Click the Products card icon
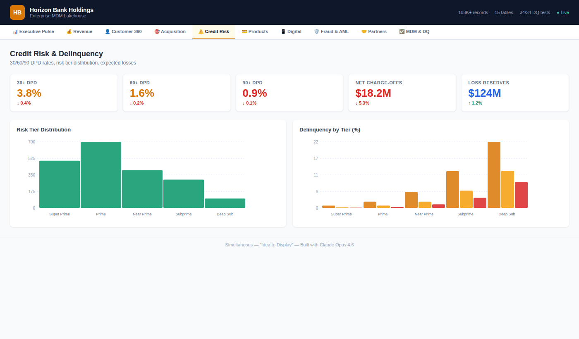Viewport: 579px width, 339px height. (x=244, y=31)
